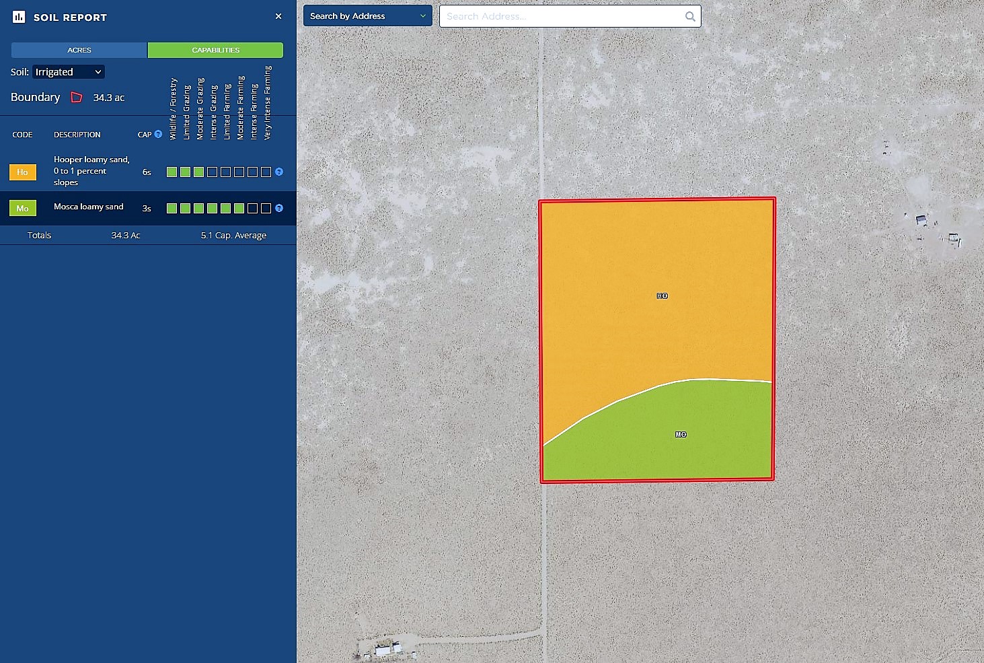Click Hooper row's Very Intense Farming box

tap(266, 172)
